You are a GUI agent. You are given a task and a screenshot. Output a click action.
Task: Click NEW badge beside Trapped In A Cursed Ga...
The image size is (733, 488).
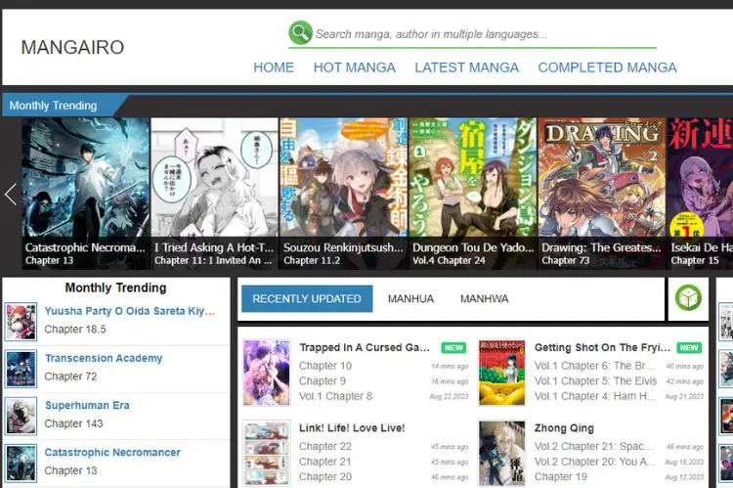pos(453,347)
